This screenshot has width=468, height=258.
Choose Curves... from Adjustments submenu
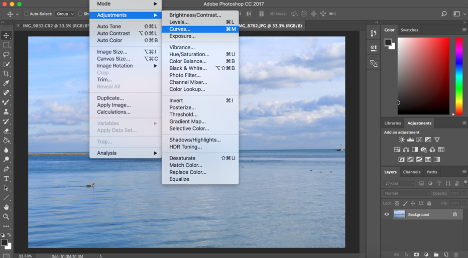pos(200,29)
